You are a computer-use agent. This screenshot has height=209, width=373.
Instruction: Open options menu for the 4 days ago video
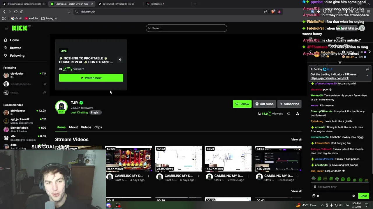coord(148,176)
